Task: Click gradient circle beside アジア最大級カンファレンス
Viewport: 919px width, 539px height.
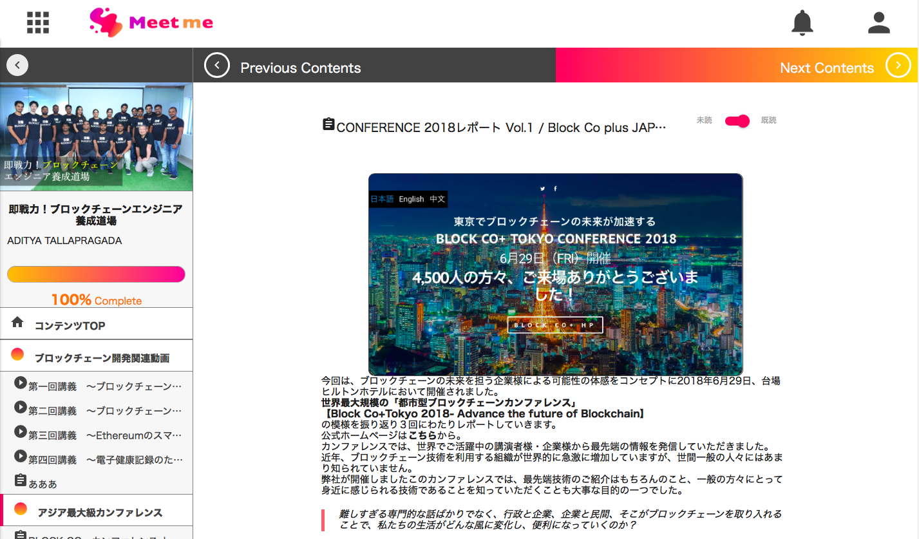Action: pyautogui.click(x=21, y=509)
